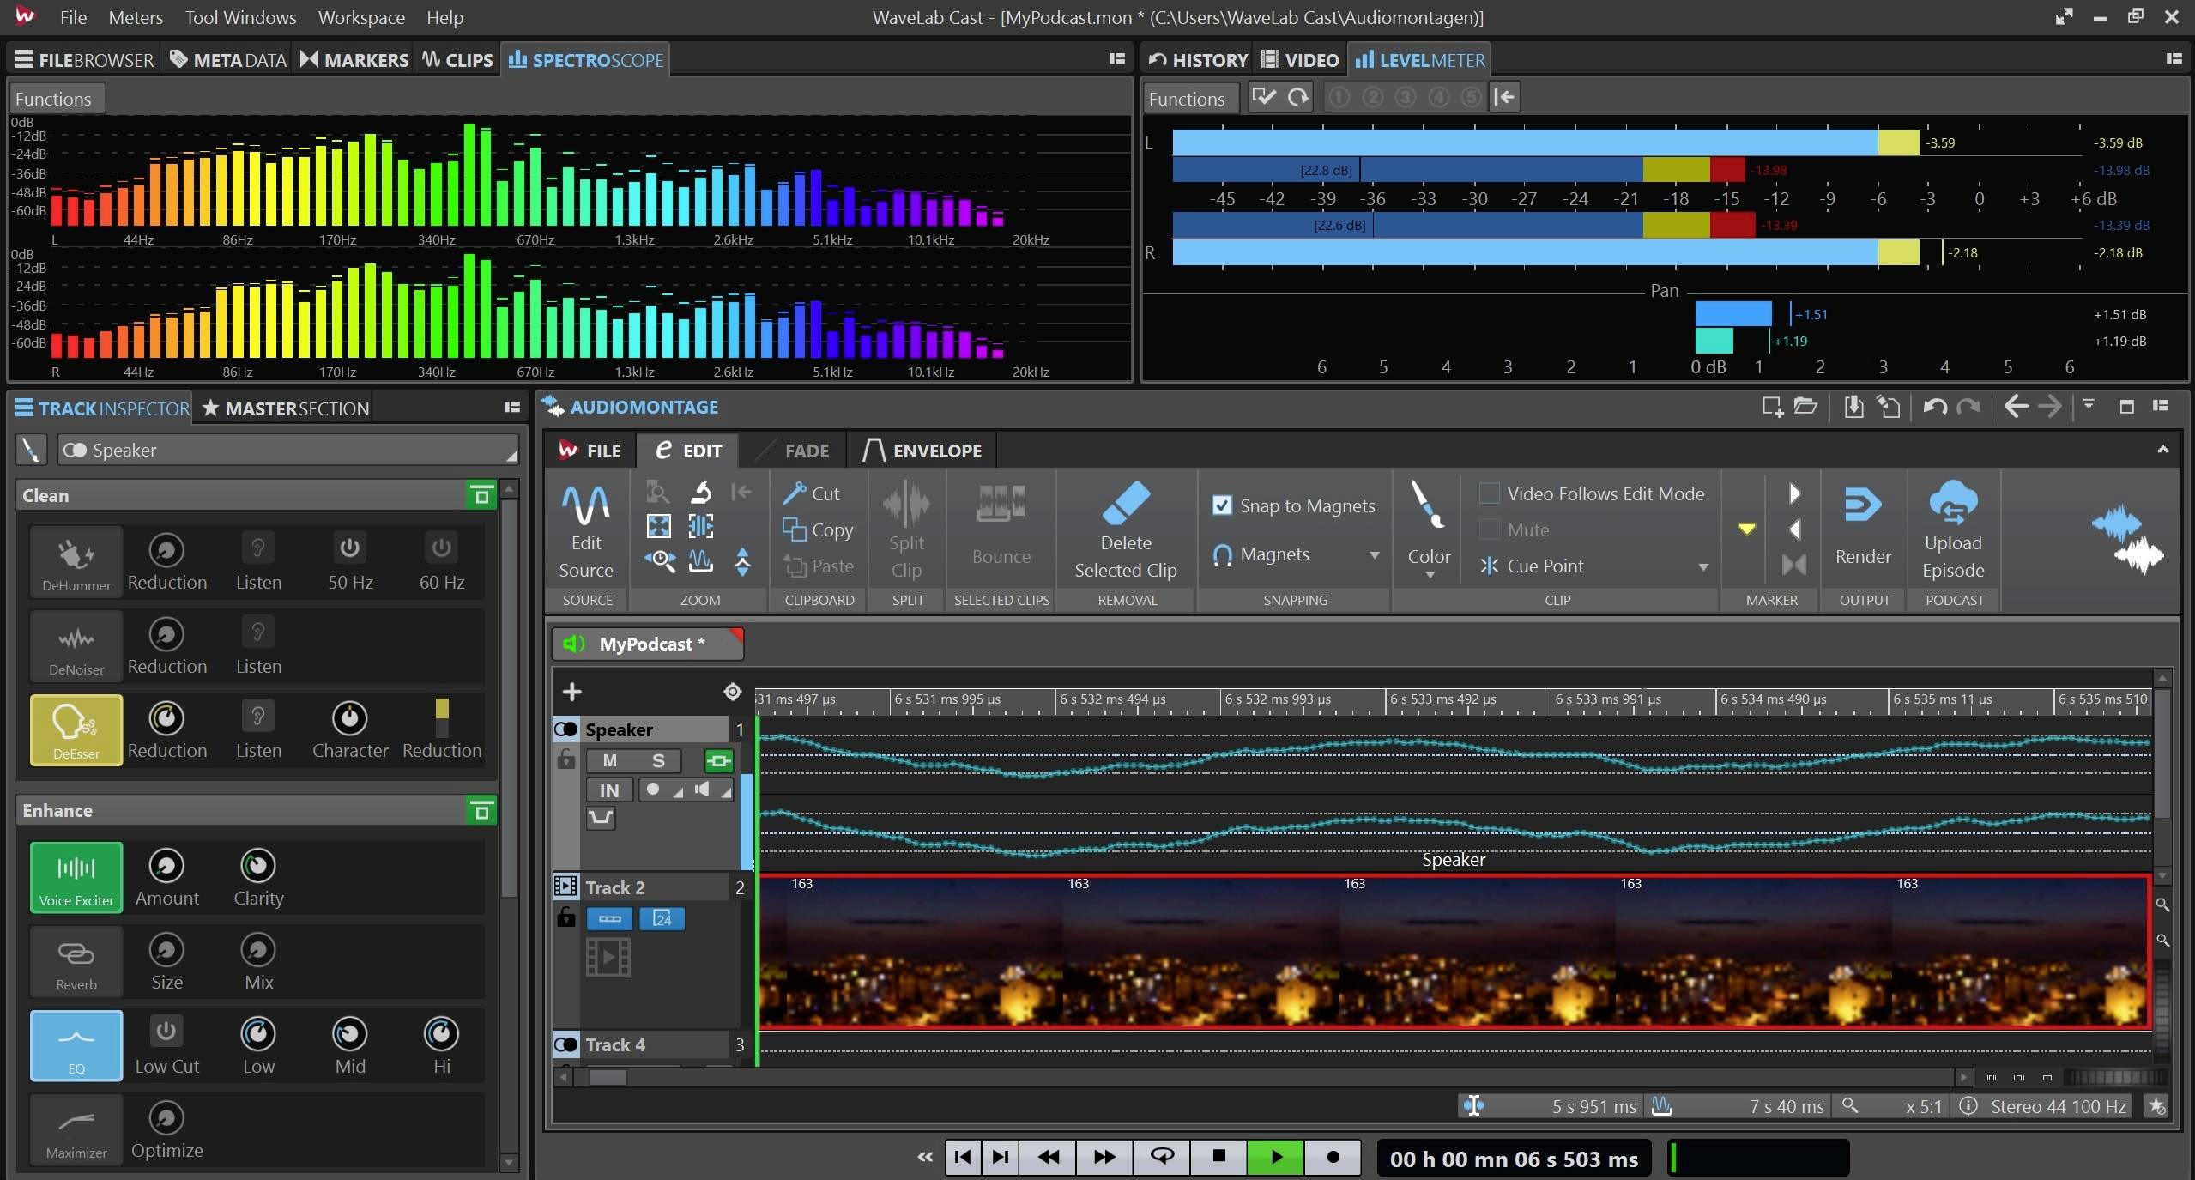Image resolution: width=2195 pixels, height=1180 pixels.
Task: Open the Color dropdown arrow
Action: tap(1430, 574)
